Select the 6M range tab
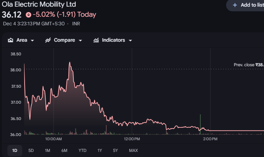The width and height of the screenshot is (264, 157). click(x=64, y=150)
